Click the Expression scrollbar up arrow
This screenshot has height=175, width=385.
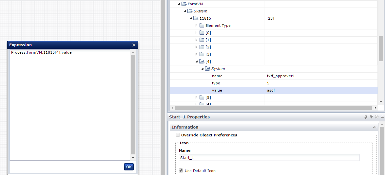[133, 52]
